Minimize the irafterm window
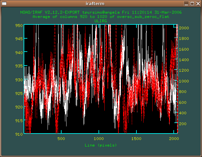 point(186,4)
